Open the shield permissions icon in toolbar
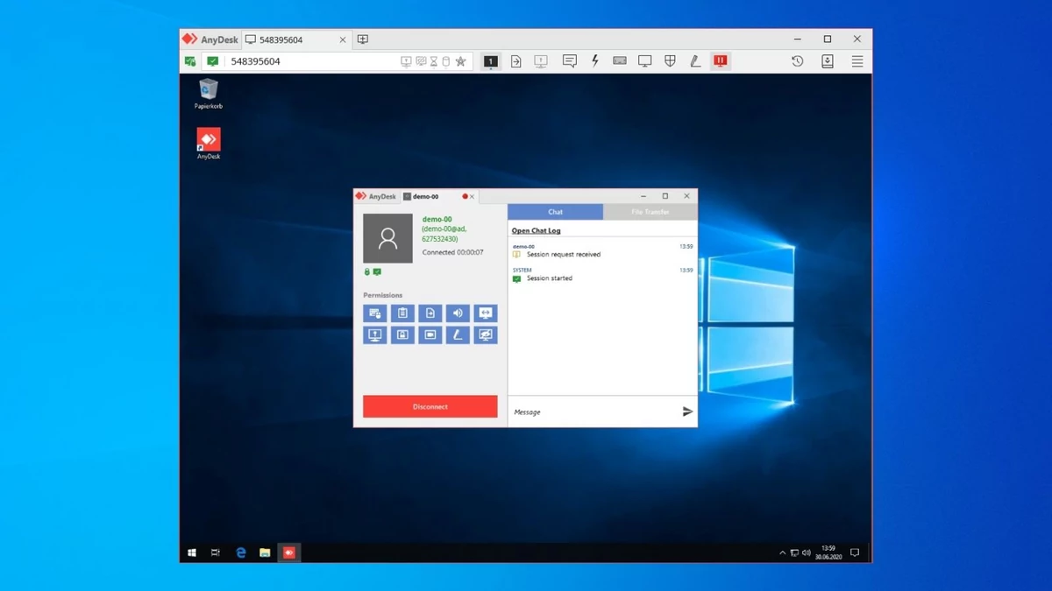Screen dimensions: 1052x591 click(x=670, y=61)
